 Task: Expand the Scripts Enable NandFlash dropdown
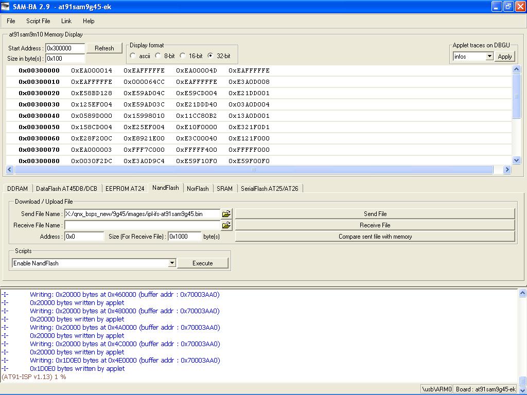click(x=172, y=263)
